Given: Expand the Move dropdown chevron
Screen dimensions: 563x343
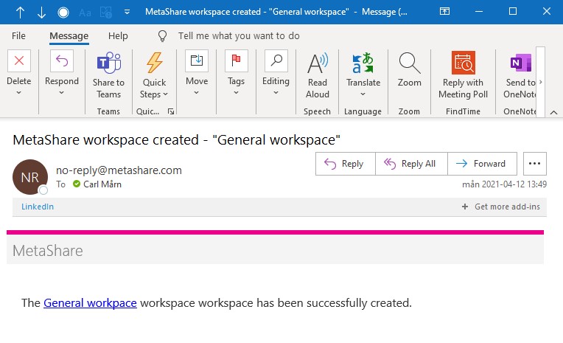Looking at the screenshot, I should coord(197,93).
